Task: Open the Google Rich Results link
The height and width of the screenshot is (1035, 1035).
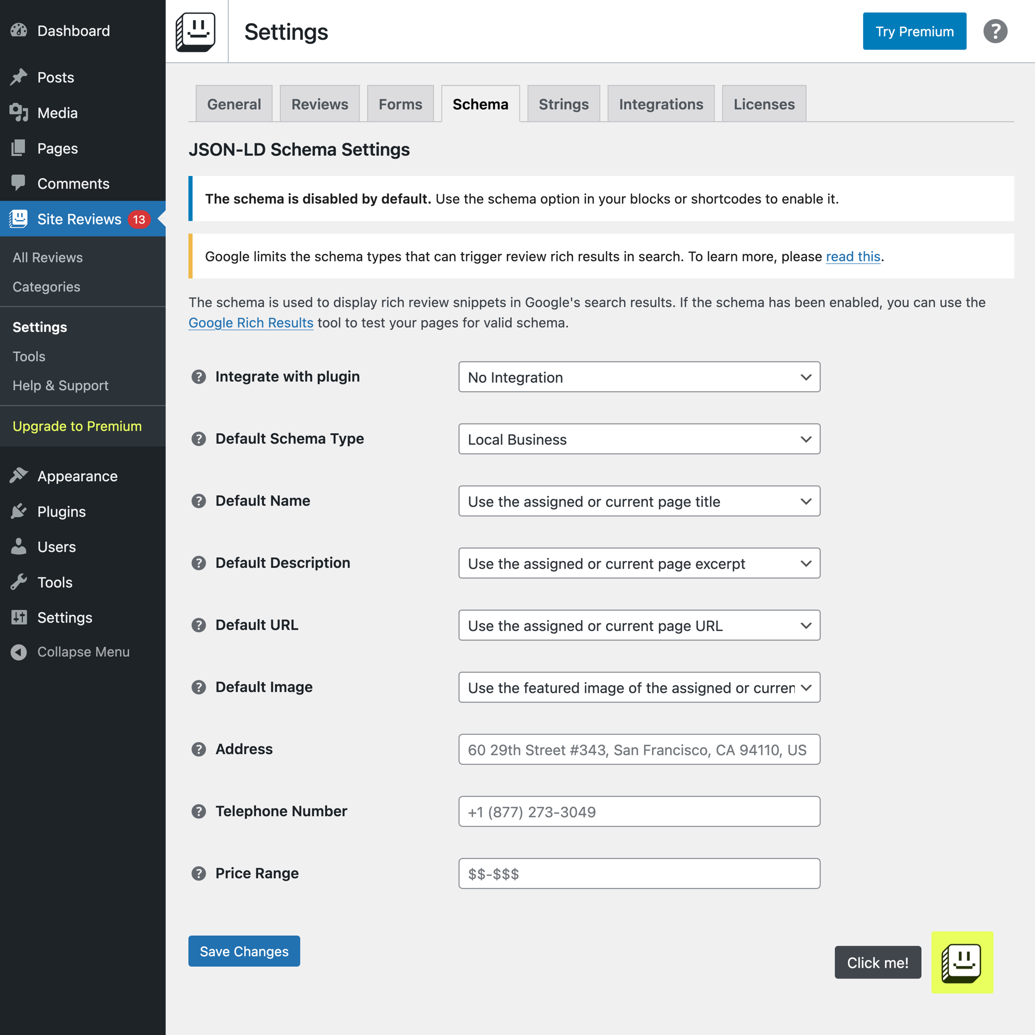Action: [x=250, y=322]
